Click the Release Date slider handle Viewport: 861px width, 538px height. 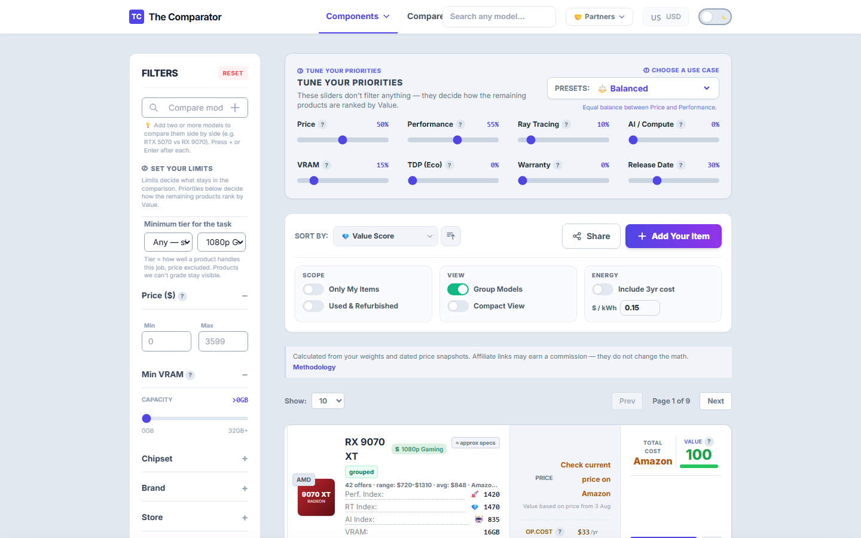pos(657,181)
